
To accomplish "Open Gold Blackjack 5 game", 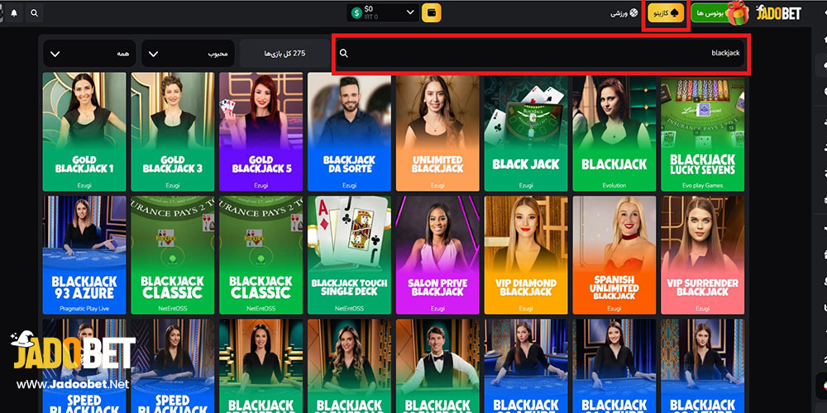I will tap(261, 131).
